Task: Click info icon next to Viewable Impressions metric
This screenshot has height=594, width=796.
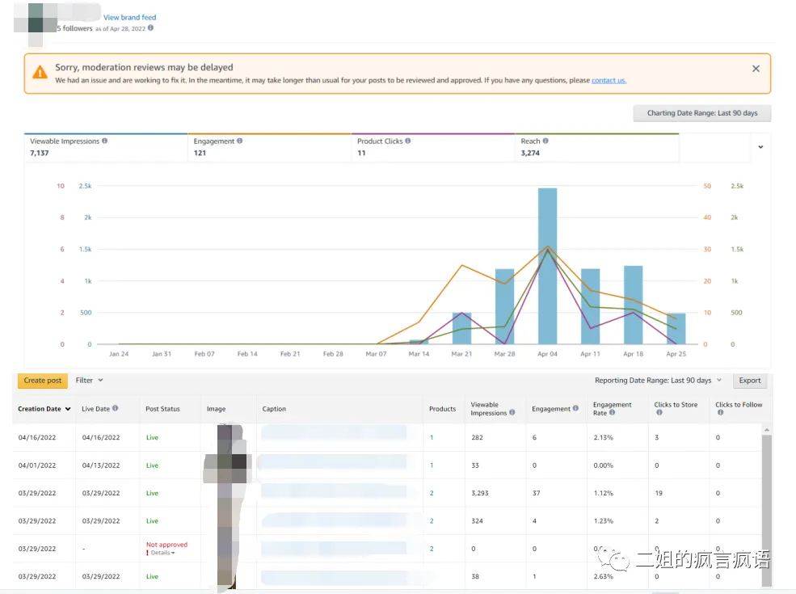Action: pos(104,141)
